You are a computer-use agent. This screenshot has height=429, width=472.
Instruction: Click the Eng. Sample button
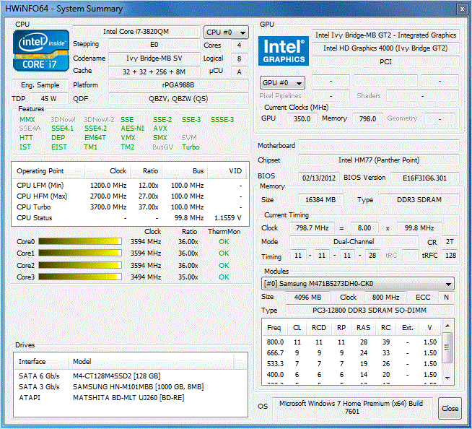[x=40, y=85]
